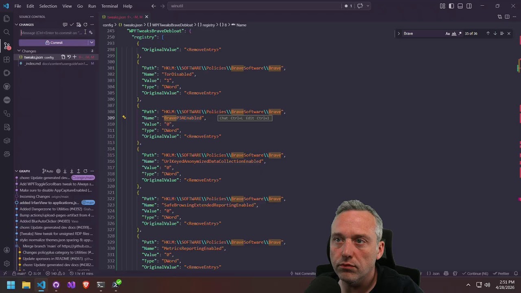This screenshot has height=293, width=521.
Task: Click the Graph refresh icon
Action: (85, 171)
